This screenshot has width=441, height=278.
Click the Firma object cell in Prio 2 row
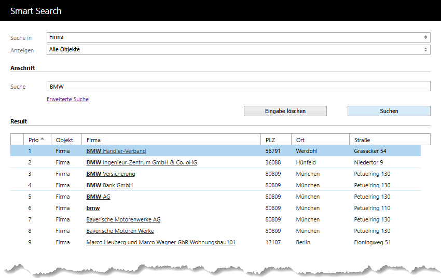coord(63,162)
